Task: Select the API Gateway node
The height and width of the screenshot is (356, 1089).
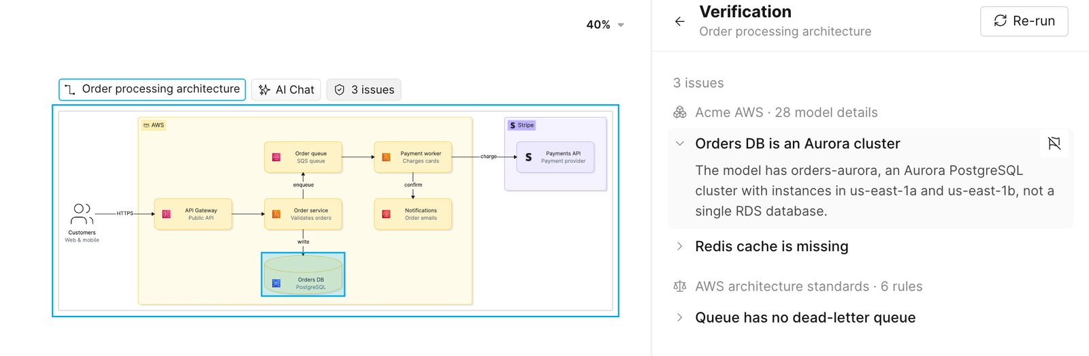Action: tap(193, 214)
